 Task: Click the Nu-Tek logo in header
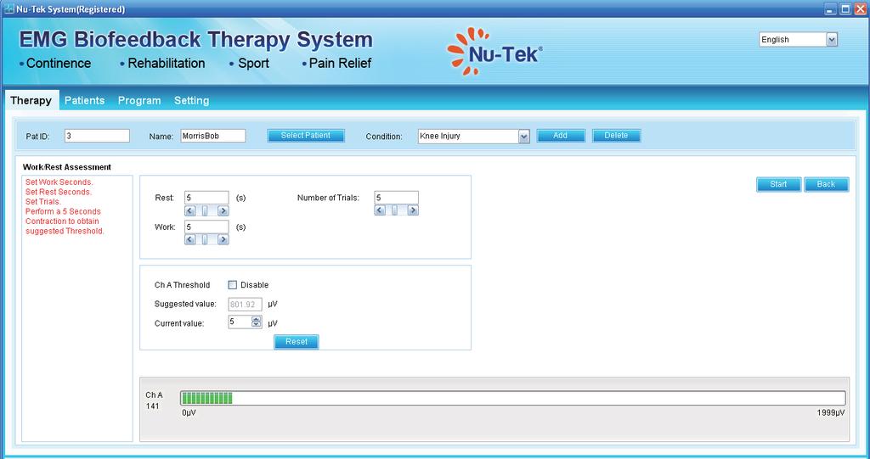click(x=494, y=51)
